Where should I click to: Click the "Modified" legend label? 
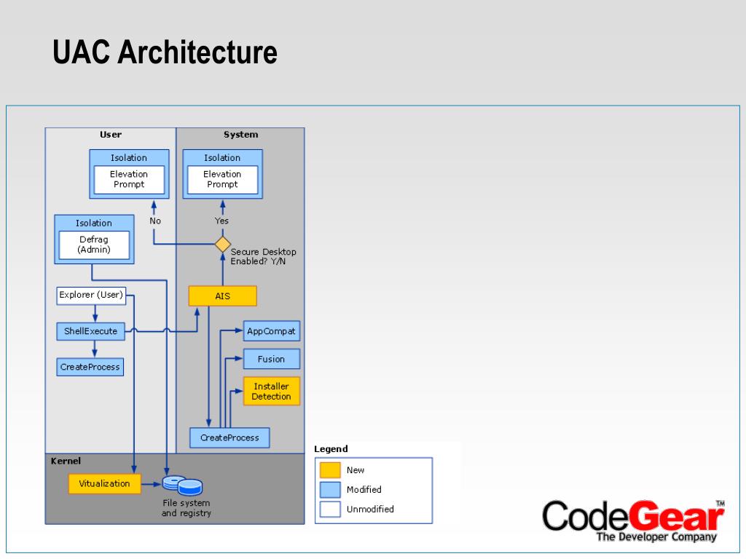[x=364, y=490]
